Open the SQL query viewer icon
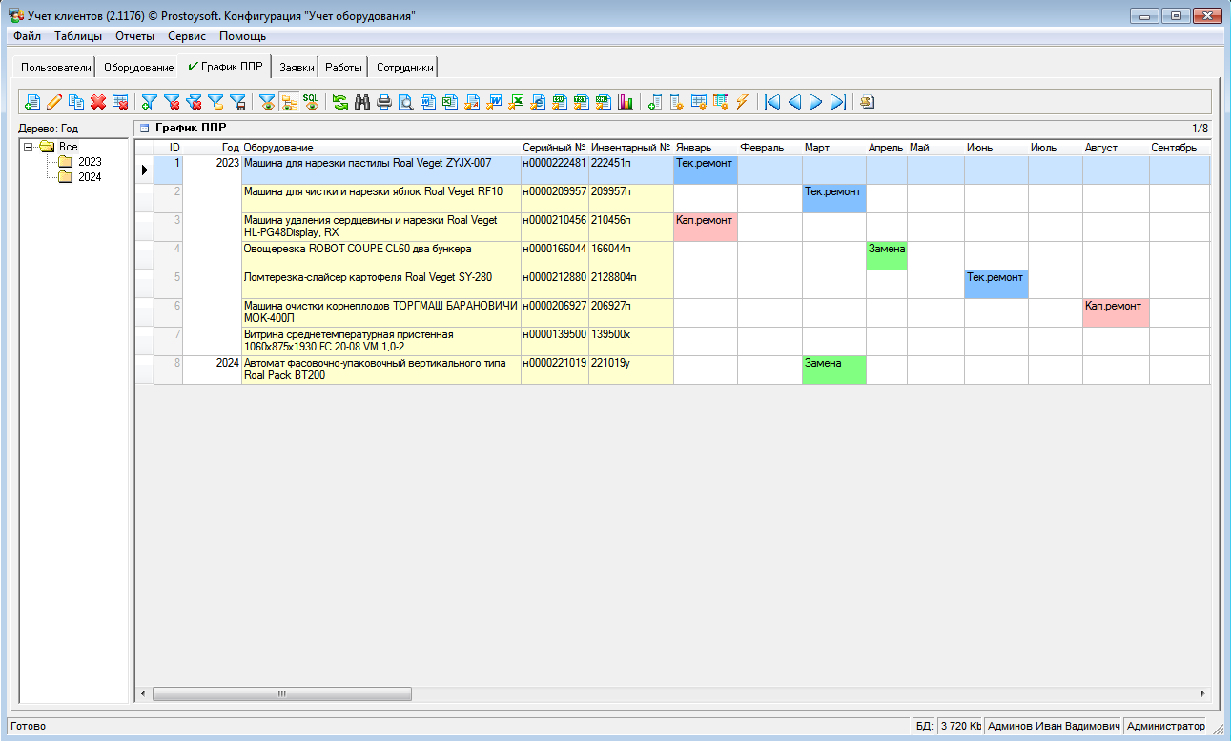This screenshot has height=741, width=1231. 310,102
